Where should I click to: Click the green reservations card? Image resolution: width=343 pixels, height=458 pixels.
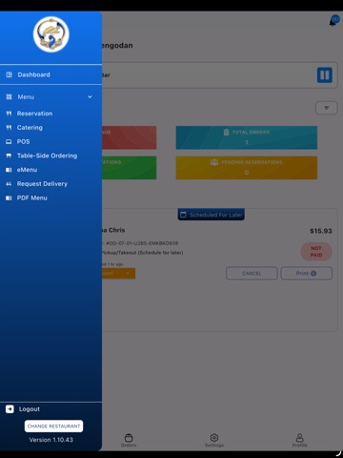click(129, 168)
